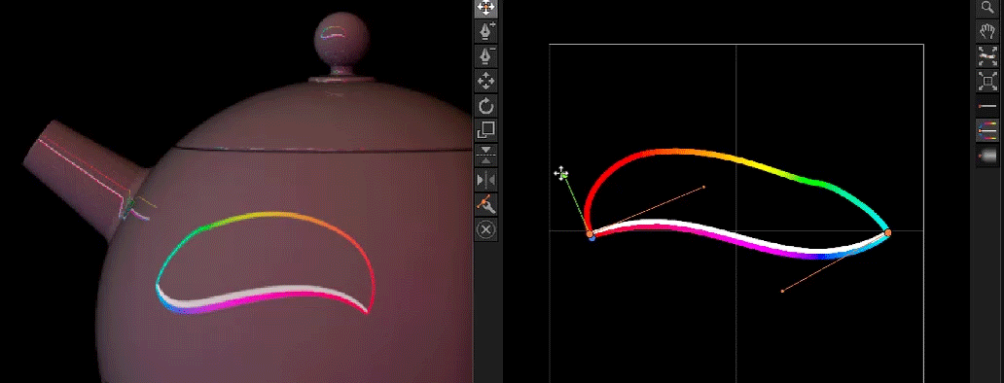
Task: Click the orange left anchor point of curve
Action: coord(590,234)
